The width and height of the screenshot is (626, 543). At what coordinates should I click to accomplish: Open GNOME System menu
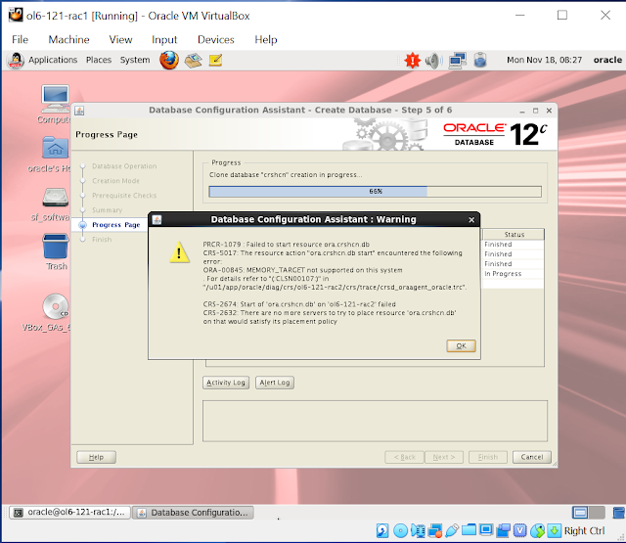[x=135, y=60]
